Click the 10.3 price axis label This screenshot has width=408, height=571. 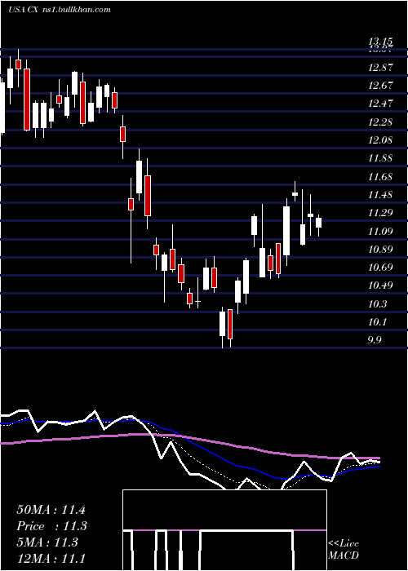377,304
